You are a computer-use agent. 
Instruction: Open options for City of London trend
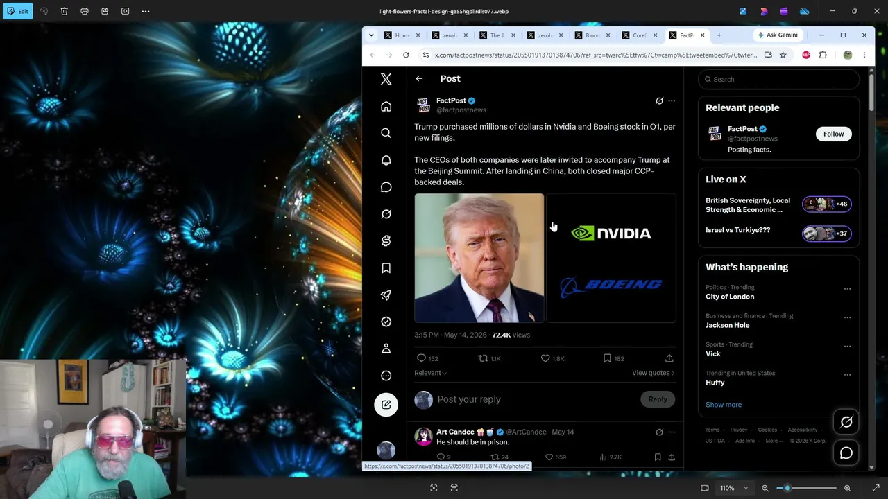point(847,289)
